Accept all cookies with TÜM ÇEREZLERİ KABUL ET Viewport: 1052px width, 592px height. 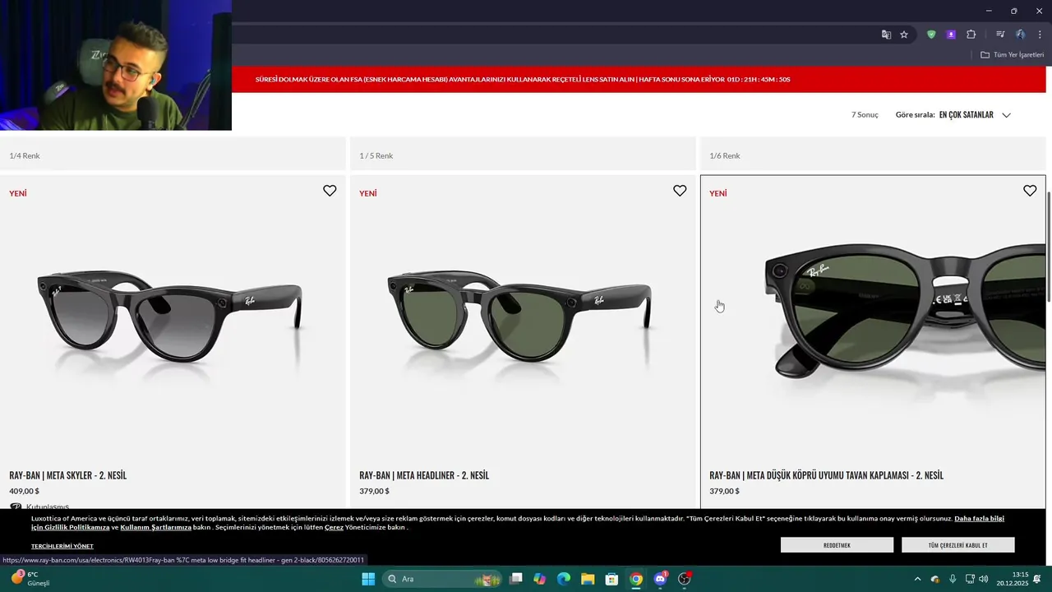tap(958, 545)
